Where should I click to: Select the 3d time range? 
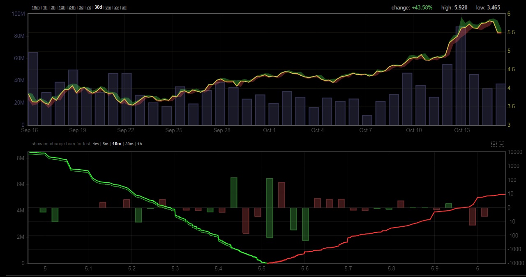(x=81, y=7)
